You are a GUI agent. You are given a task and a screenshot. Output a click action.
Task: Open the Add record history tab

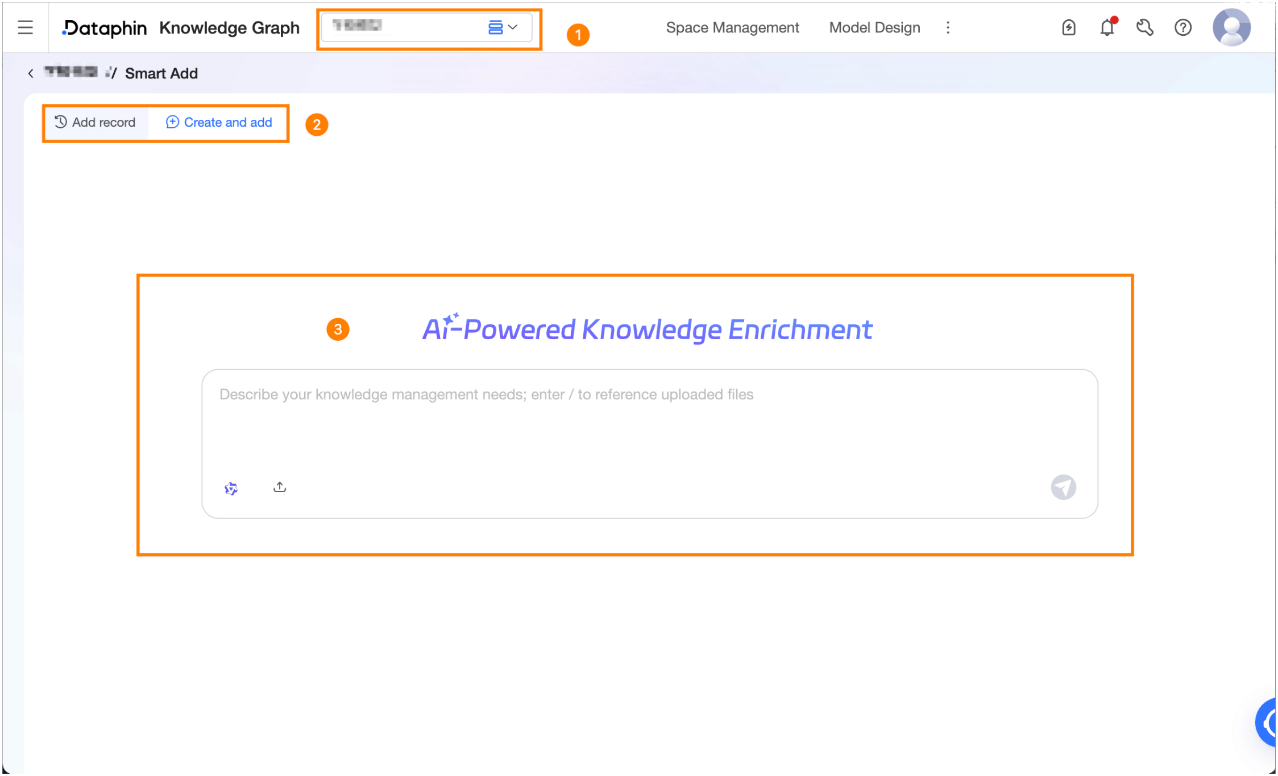95,122
